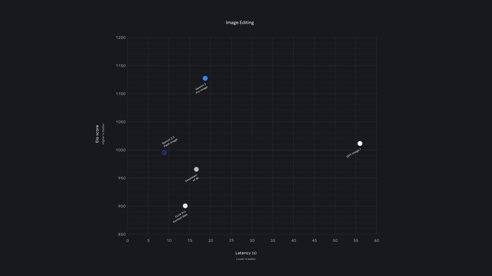Viewport: 492px width, 276px height.
Task: Click the Seedream v4 4k data point
Action: [196, 169]
